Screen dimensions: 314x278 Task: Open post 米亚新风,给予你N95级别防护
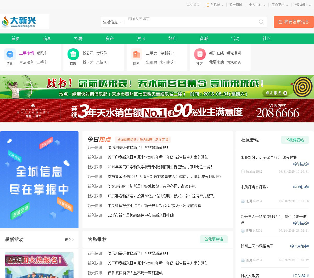pyautogui.click(x=269, y=157)
